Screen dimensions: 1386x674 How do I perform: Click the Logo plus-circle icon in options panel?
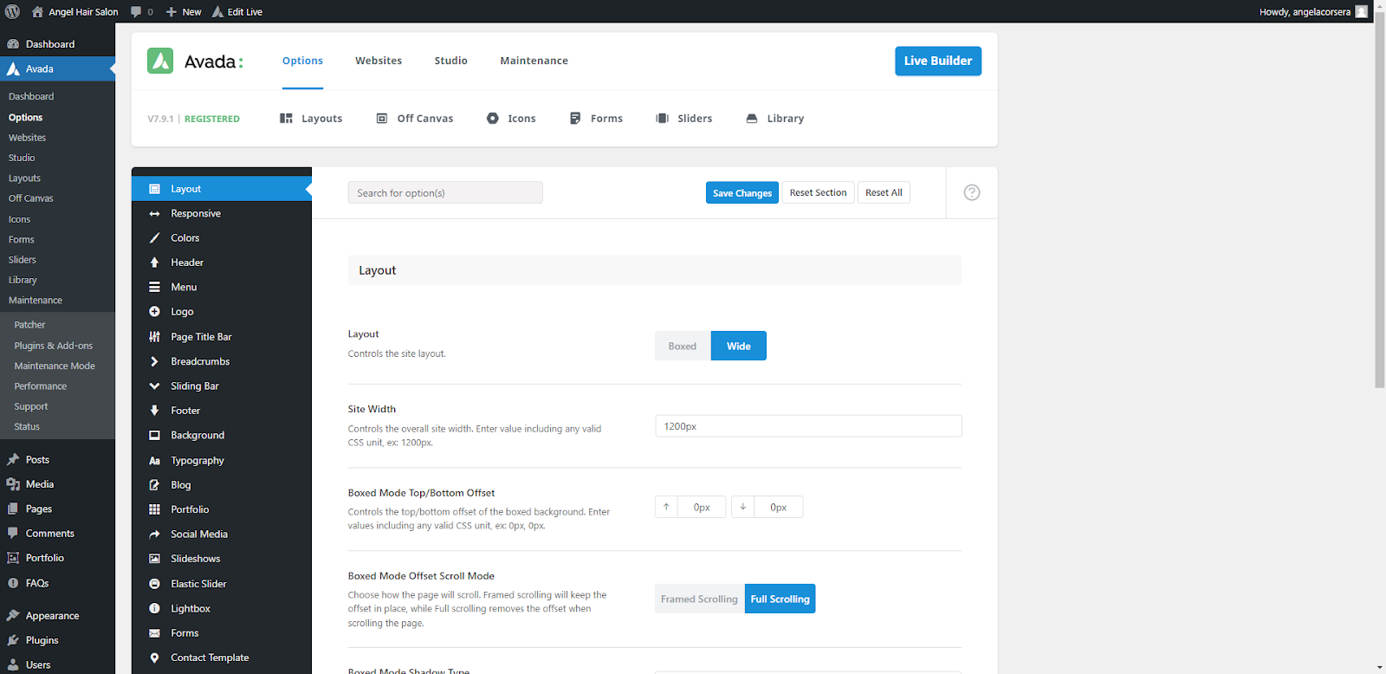[154, 312]
